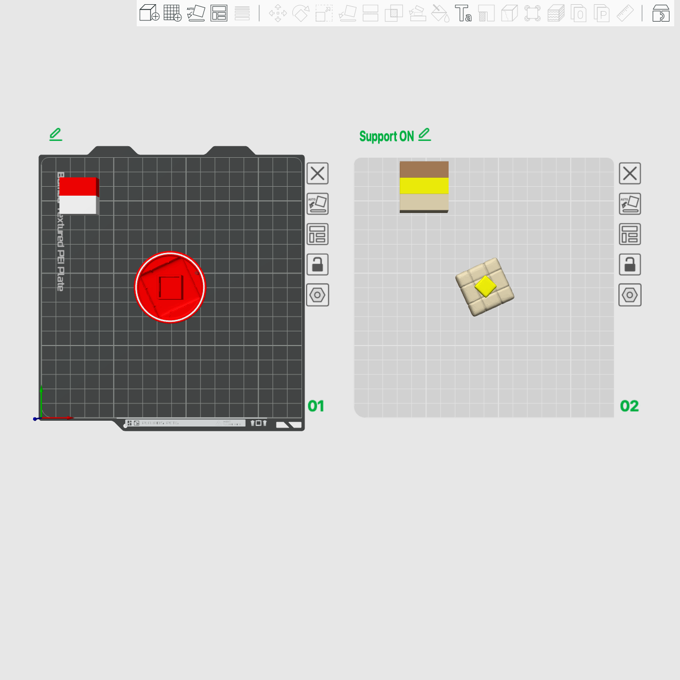Click the hatched corner icon after Text
Image resolution: width=680 pixels, height=680 pixels.
coord(486,13)
